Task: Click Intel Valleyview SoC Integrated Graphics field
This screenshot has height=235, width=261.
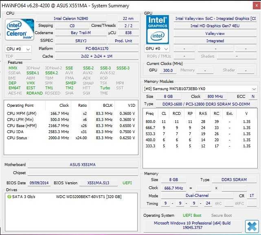Action: (x=215, y=18)
